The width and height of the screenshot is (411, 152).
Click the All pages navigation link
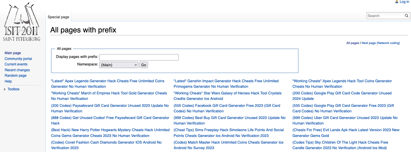(353, 43)
